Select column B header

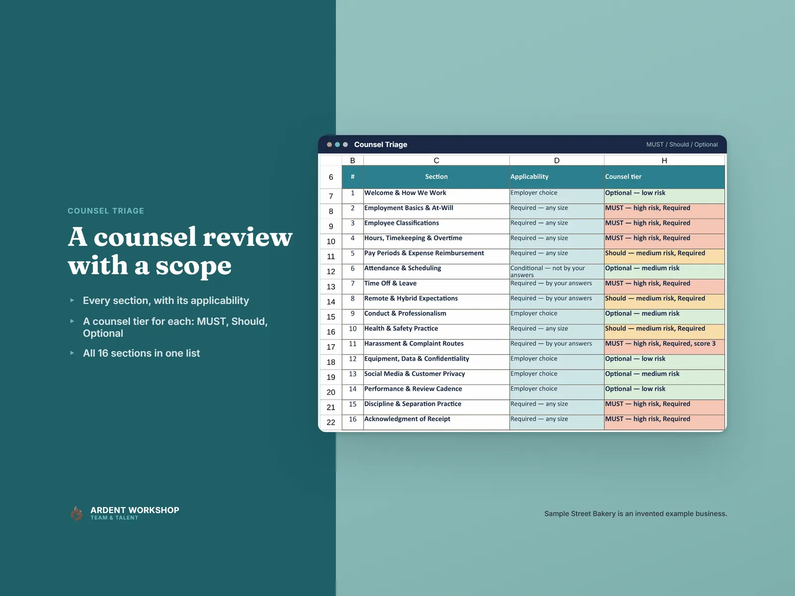[353, 160]
